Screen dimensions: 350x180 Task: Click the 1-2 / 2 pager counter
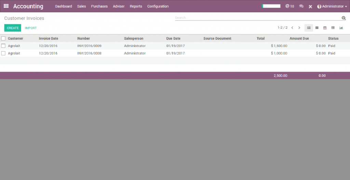click(283, 28)
